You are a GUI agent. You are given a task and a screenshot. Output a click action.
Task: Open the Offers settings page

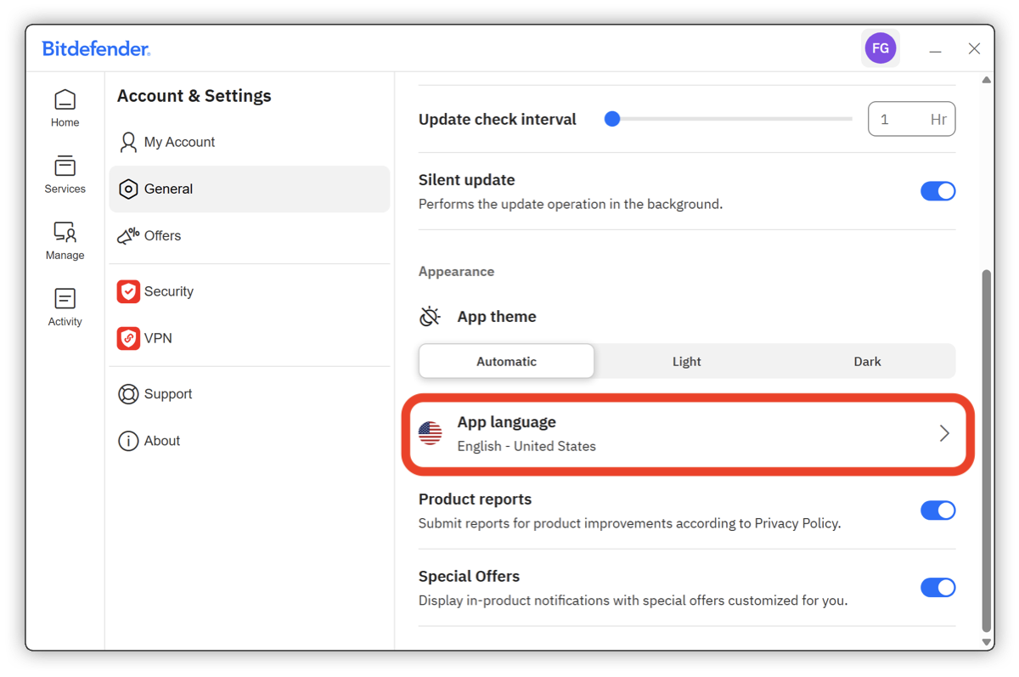pyautogui.click(x=250, y=235)
